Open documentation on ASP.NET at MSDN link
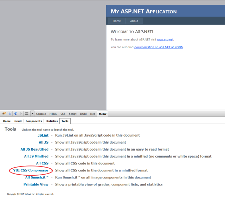The image size is (225, 201). [159, 47]
